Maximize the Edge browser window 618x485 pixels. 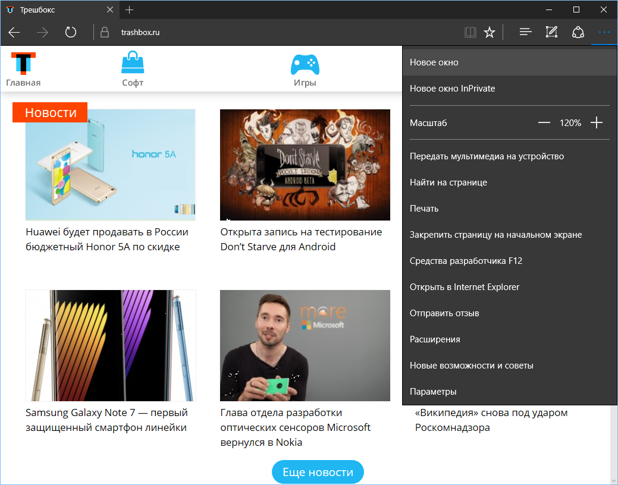click(576, 10)
